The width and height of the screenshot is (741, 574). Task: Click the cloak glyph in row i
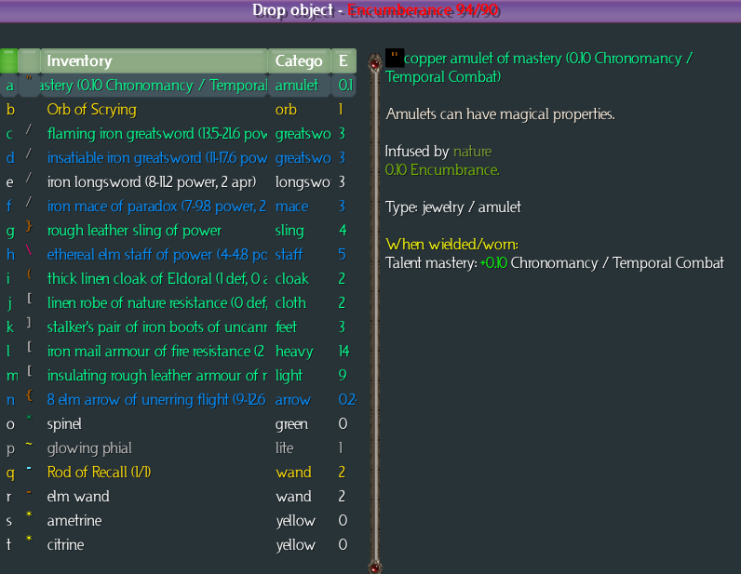[x=29, y=274]
